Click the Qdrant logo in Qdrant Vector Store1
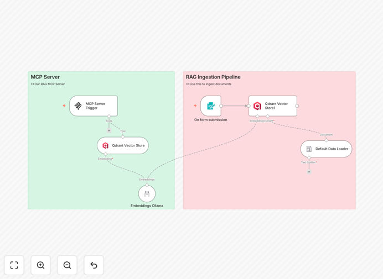 (x=257, y=106)
